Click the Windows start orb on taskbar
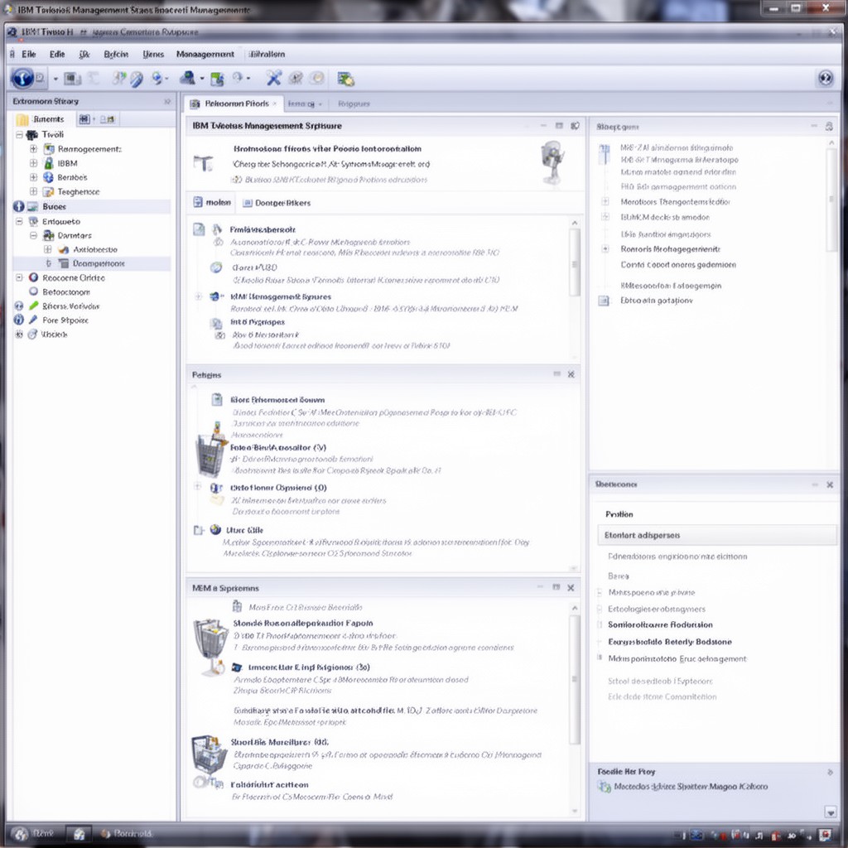 point(20,835)
